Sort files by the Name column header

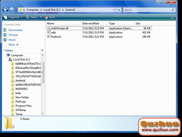[x=63, y=24]
